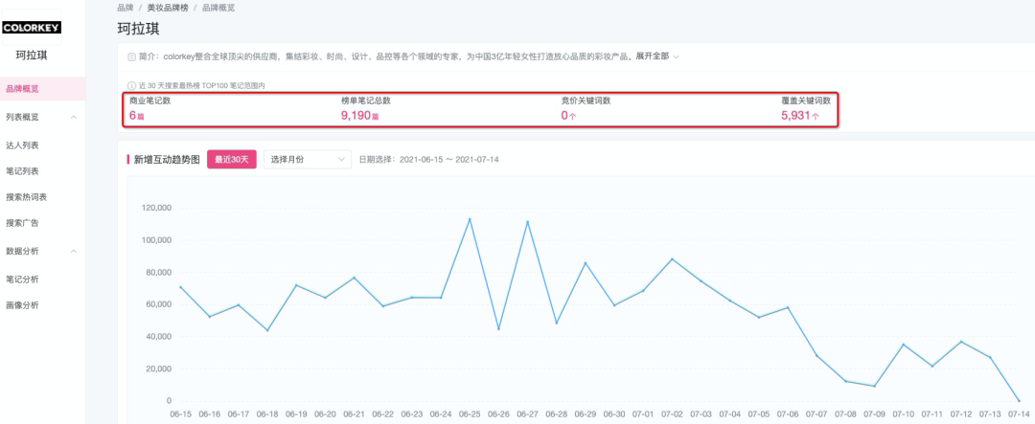1035x424 pixels.
Task: Open 达人列表 in the sidebar
Action: [22, 145]
